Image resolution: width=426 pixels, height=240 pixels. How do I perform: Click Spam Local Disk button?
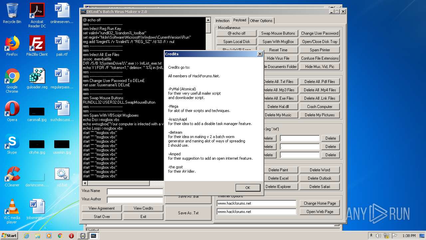[x=237, y=42]
